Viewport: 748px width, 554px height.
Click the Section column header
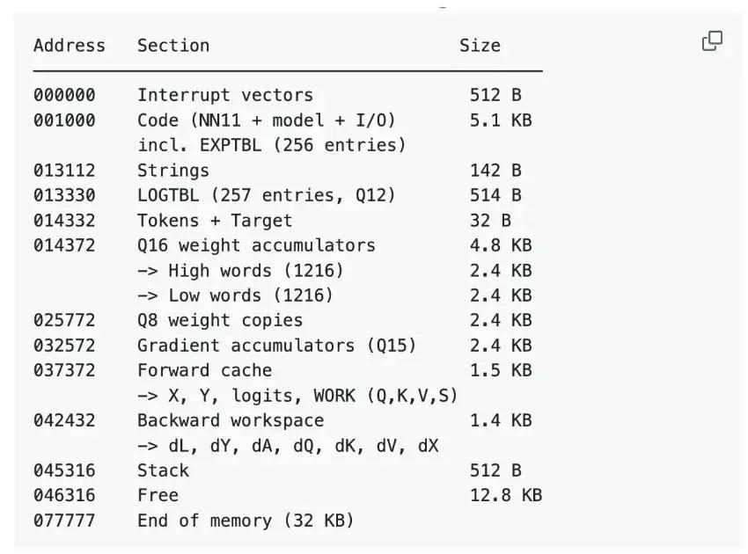tap(172, 46)
